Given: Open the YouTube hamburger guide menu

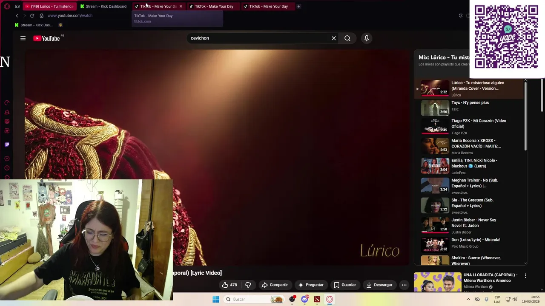Looking at the screenshot, I should tap(23, 38).
